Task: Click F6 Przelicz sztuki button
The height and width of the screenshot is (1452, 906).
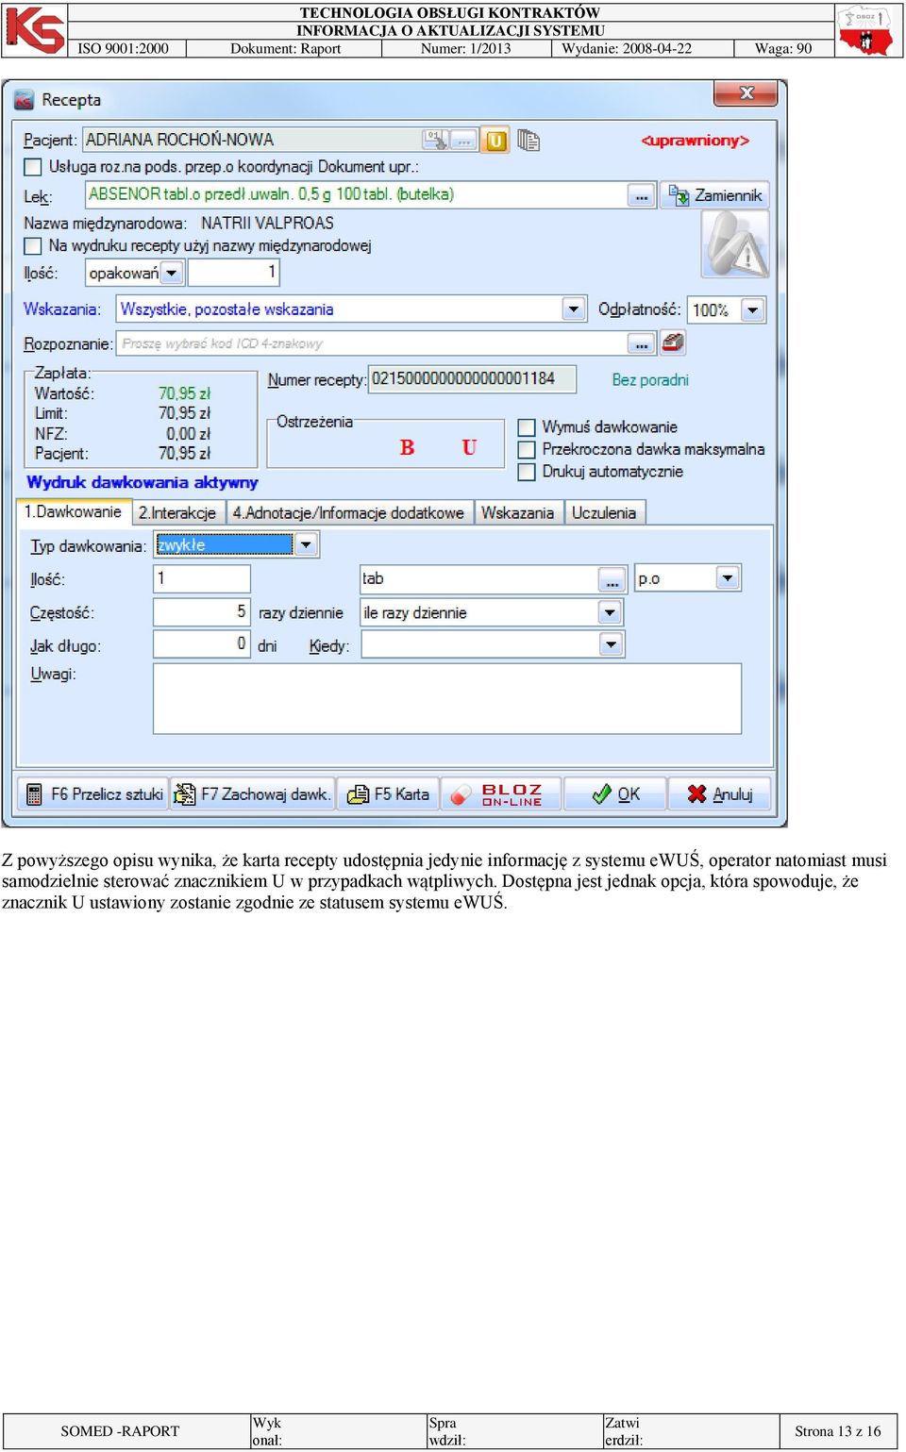Action: pos(93,794)
